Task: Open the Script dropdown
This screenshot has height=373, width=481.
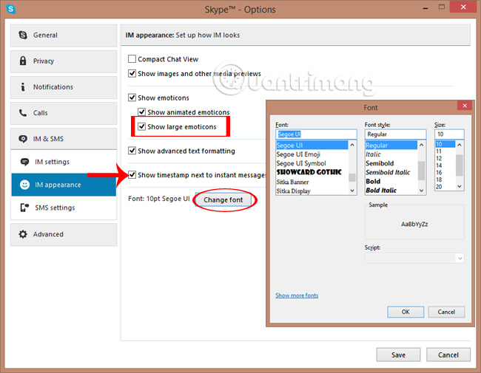Action: click(x=414, y=259)
